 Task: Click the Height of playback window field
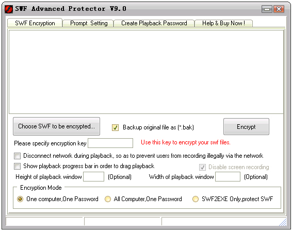pos(94,177)
